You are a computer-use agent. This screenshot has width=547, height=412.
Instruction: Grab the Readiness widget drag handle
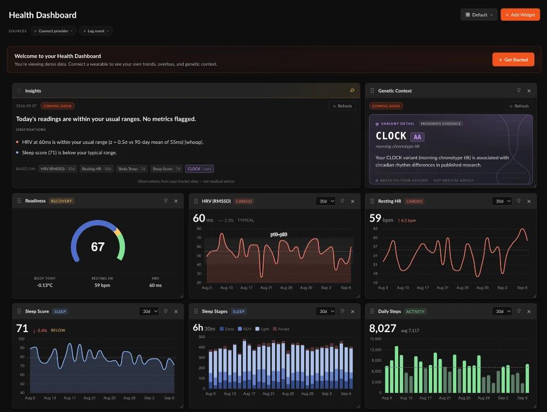[19, 201]
